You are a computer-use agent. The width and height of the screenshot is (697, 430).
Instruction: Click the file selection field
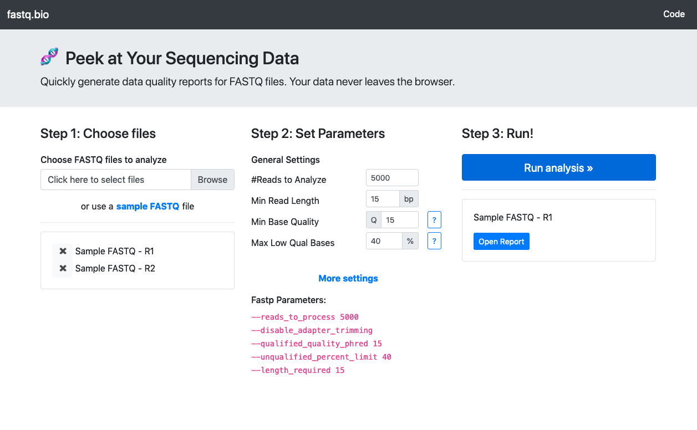(115, 180)
